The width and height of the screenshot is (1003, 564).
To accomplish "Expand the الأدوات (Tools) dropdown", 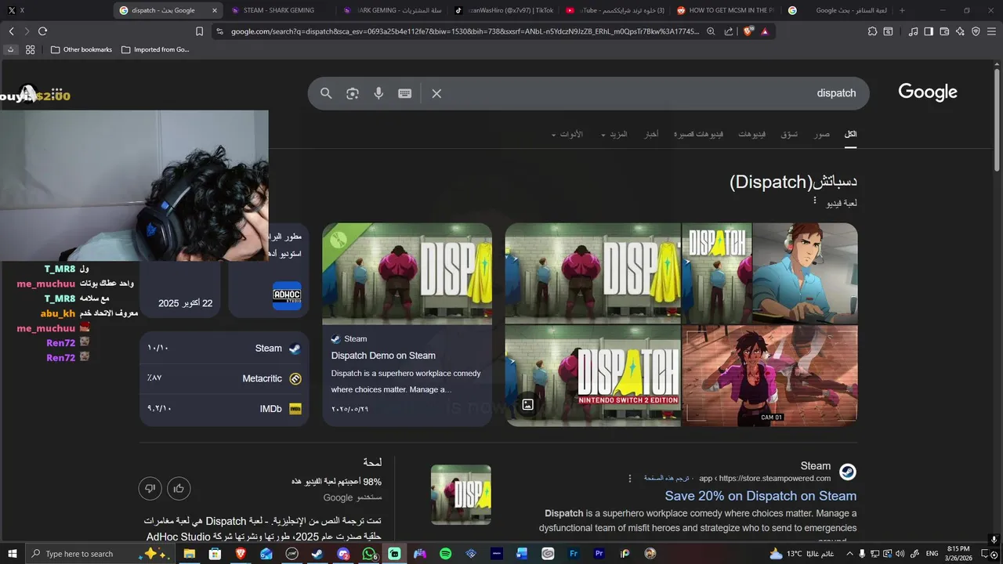I will [567, 135].
